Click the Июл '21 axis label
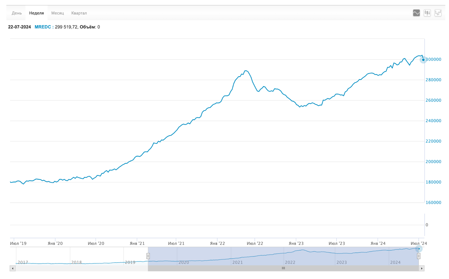449x279 pixels. tap(176, 243)
